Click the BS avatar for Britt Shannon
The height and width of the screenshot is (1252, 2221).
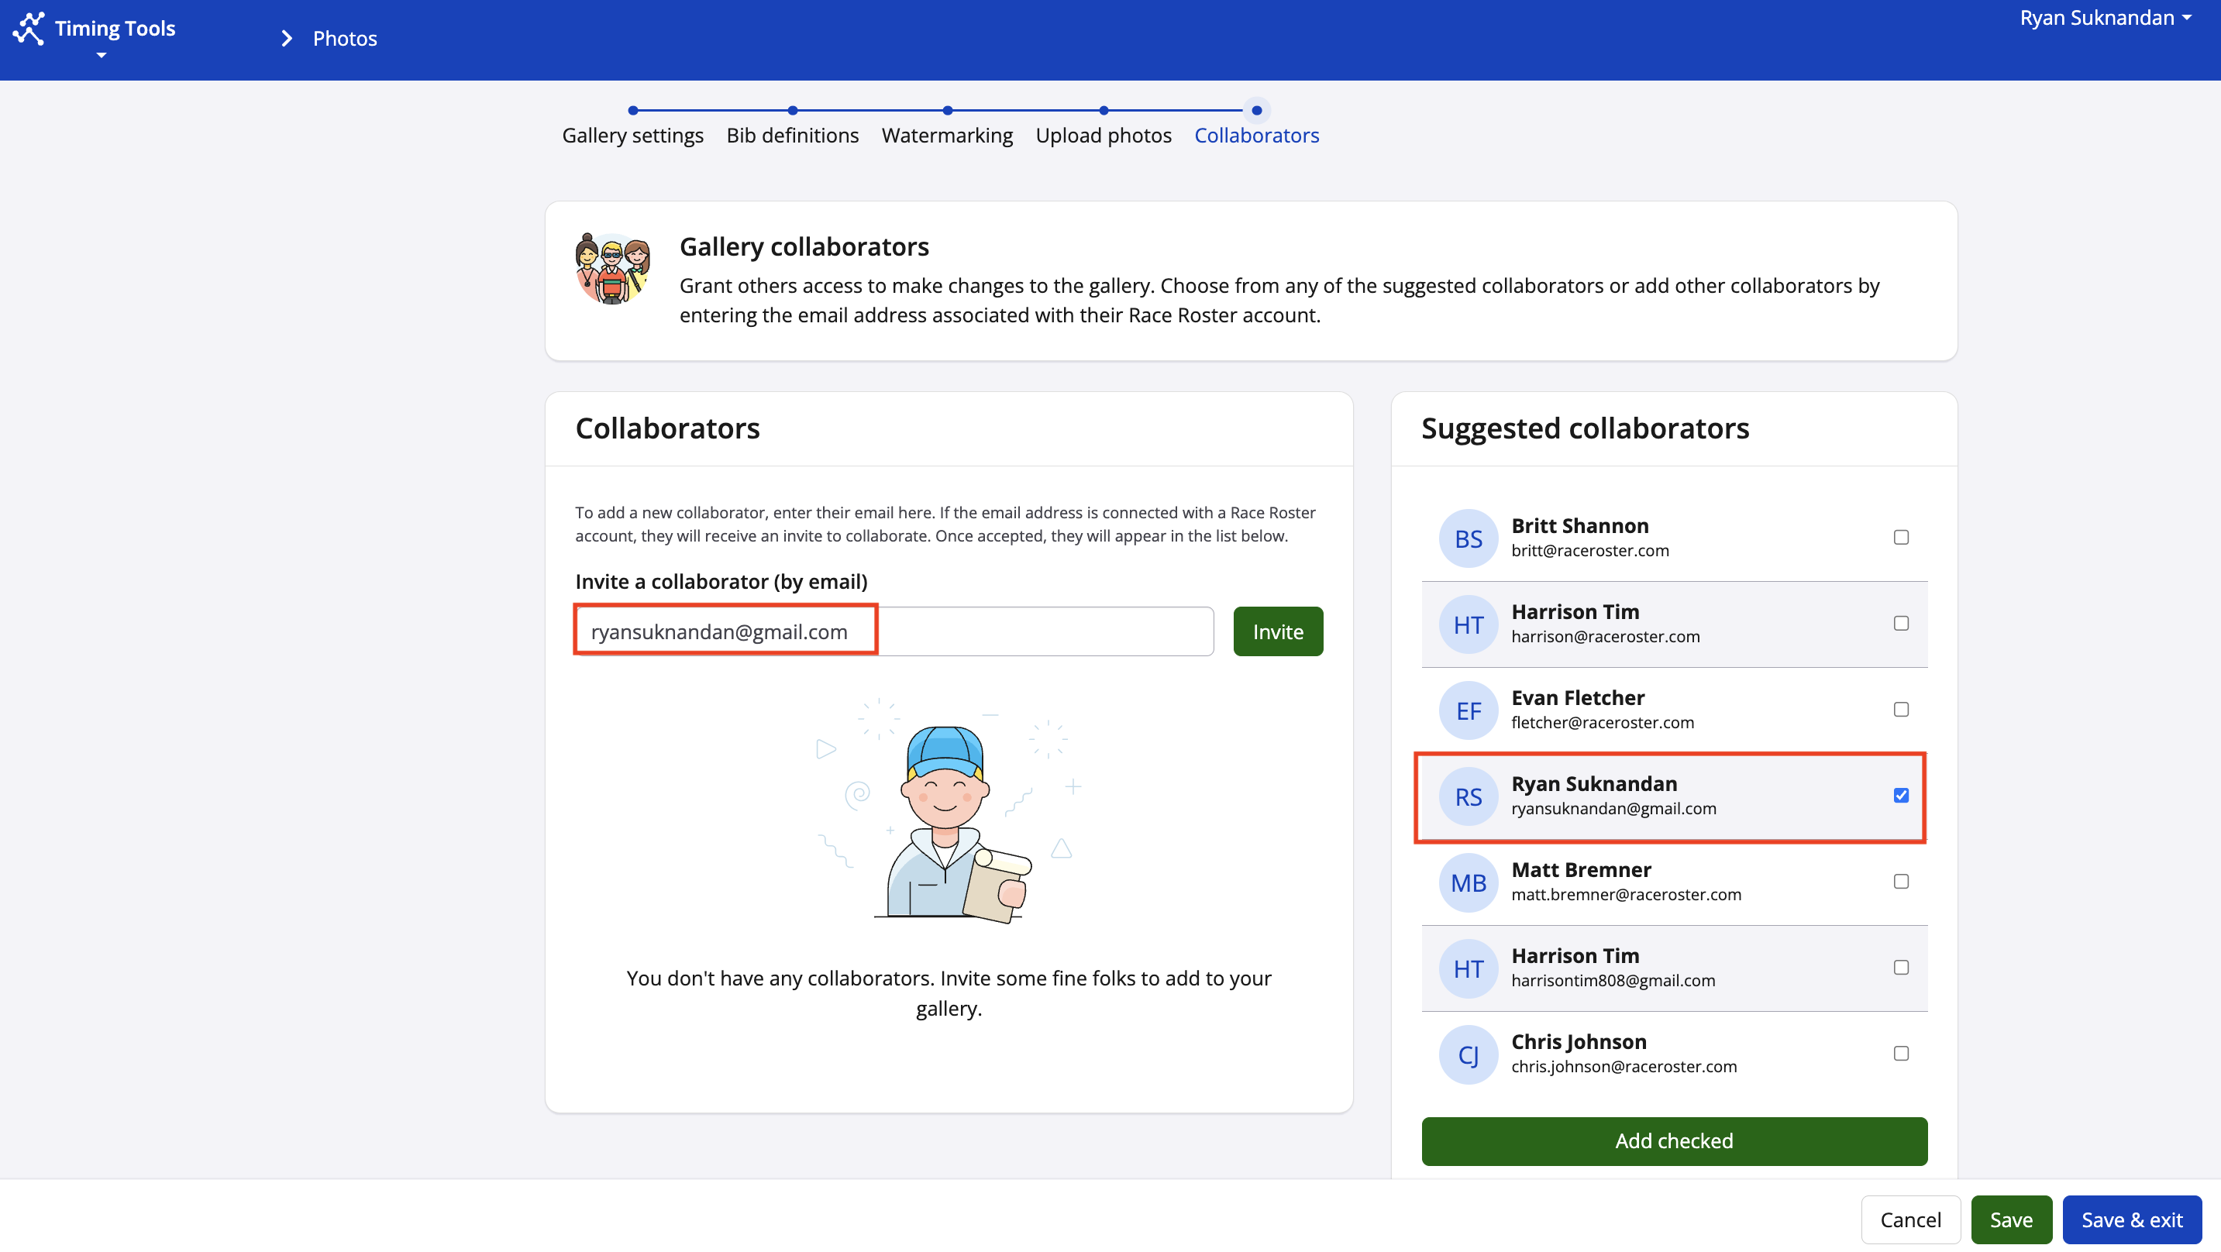point(1468,538)
